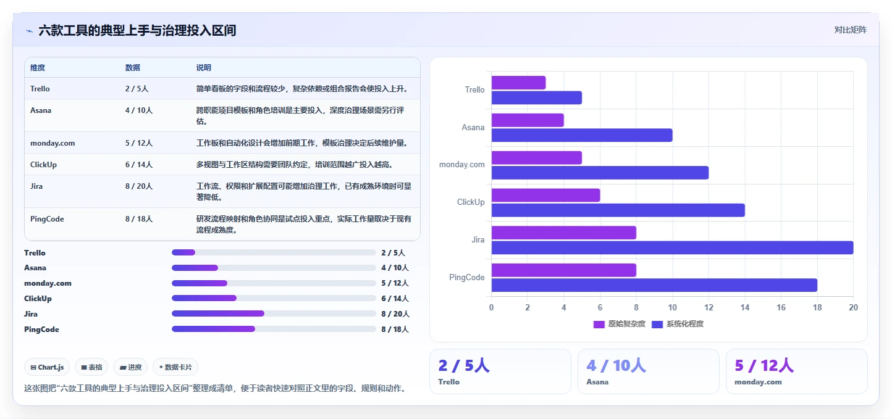Click the 说明 column header
The height and width of the screenshot is (419, 892).
click(204, 67)
